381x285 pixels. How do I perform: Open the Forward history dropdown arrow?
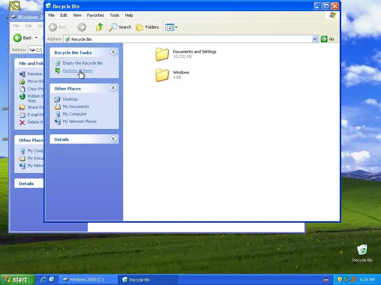click(x=90, y=27)
